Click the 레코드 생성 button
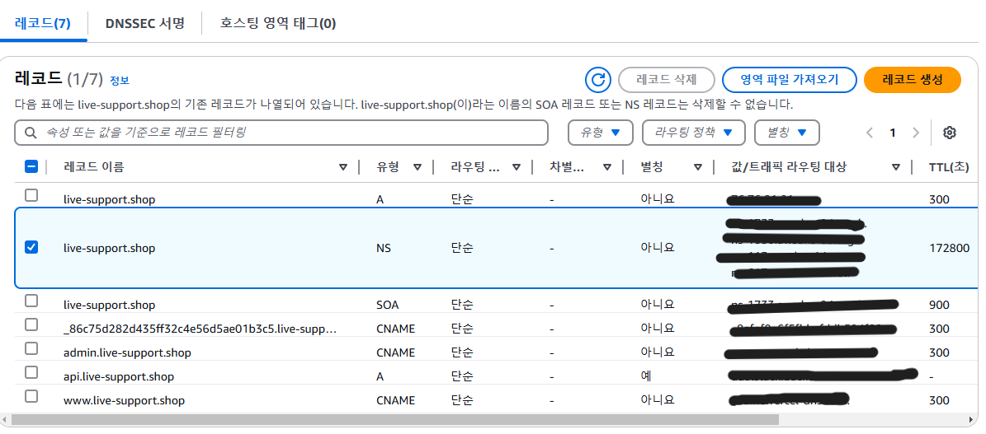Image resolution: width=986 pixels, height=434 pixels. [912, 80]
